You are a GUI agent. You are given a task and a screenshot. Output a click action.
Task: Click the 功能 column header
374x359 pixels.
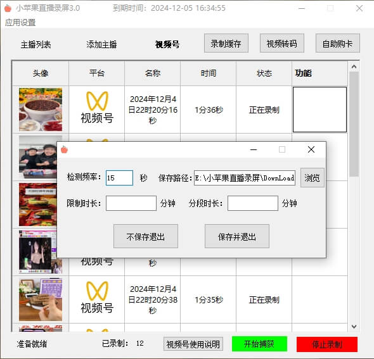319,73
